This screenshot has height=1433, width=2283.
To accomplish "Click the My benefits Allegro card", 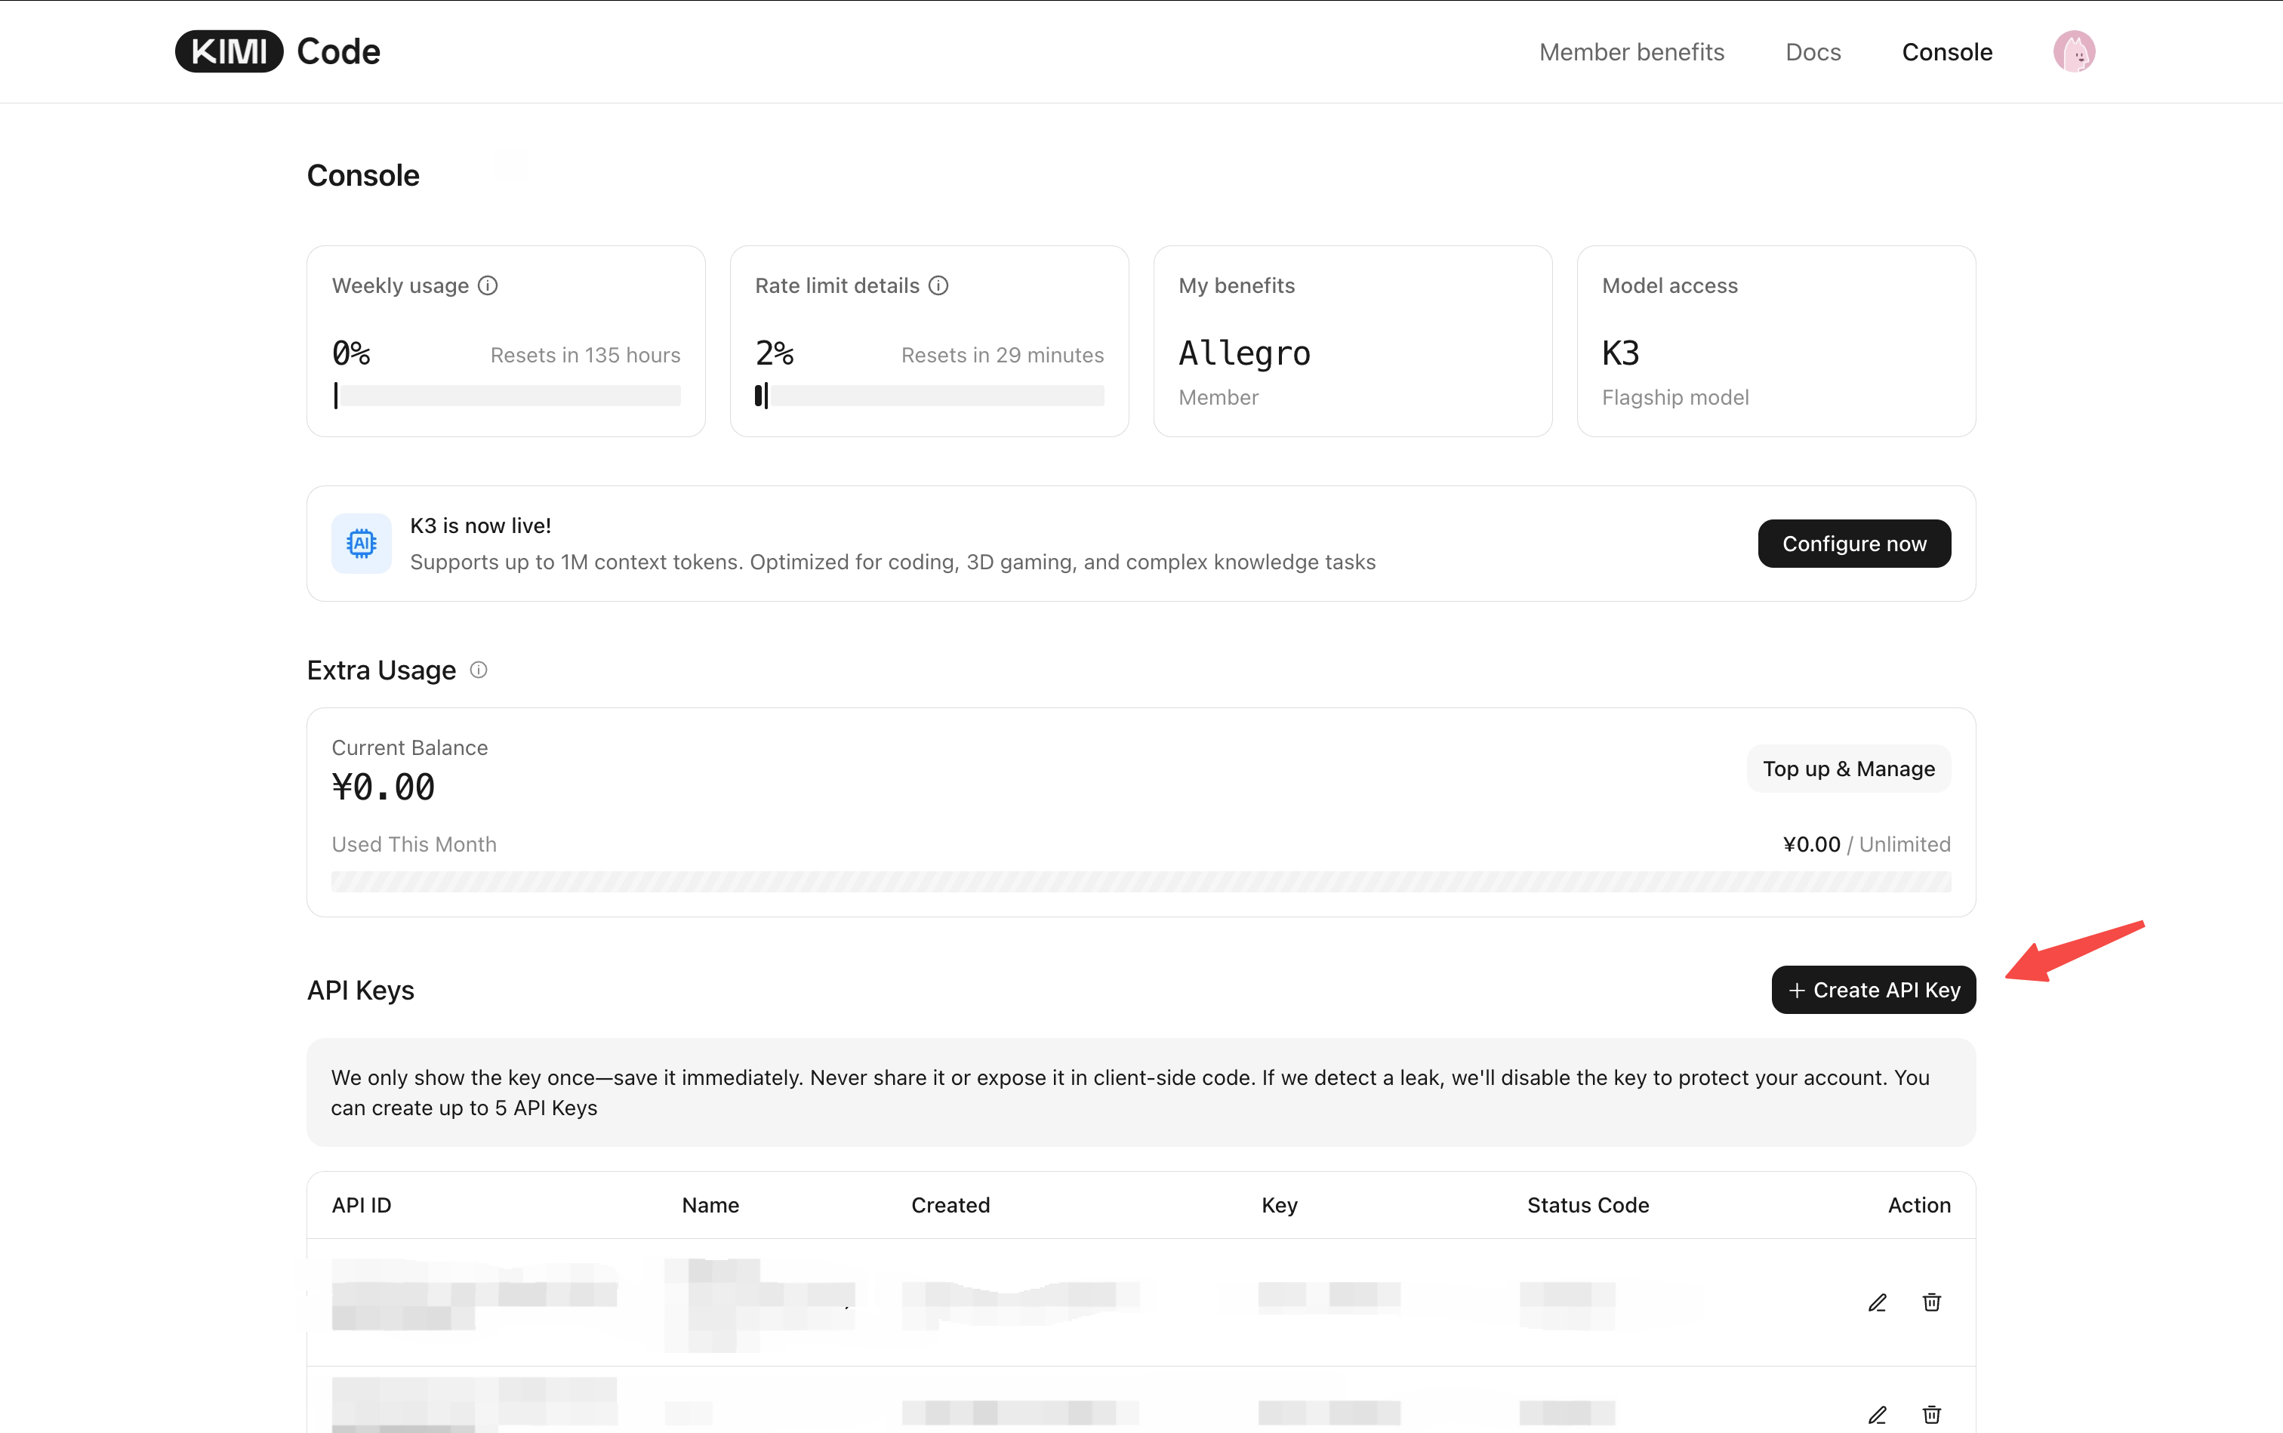I will click(x=1352, y=341).
